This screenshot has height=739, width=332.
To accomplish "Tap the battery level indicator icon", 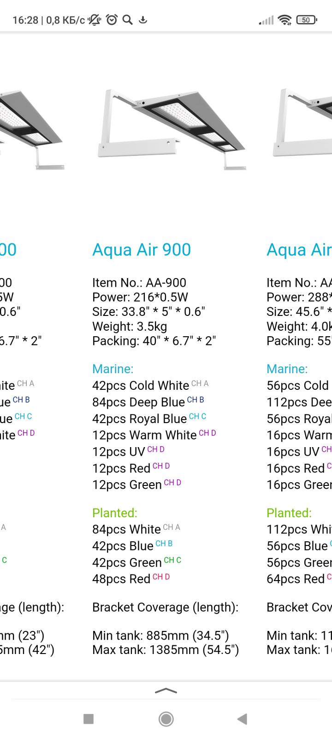I will [x=307, y=20].
